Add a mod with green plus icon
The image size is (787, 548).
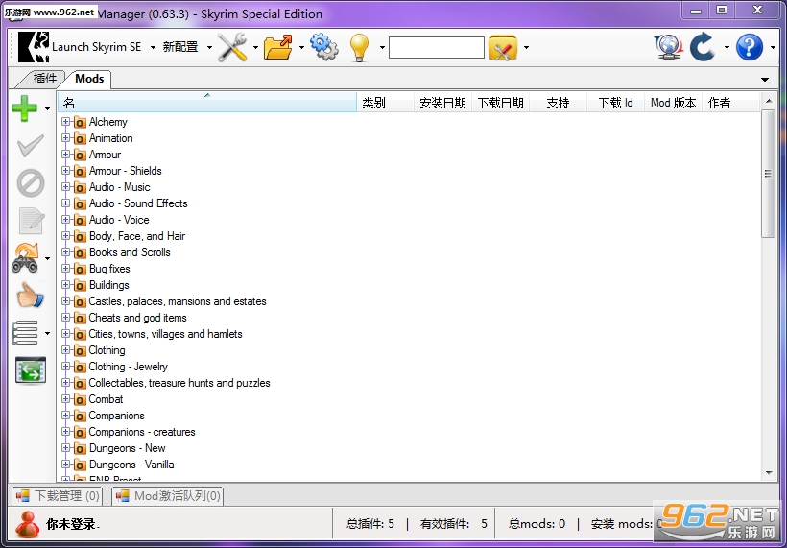coord(25,108)
